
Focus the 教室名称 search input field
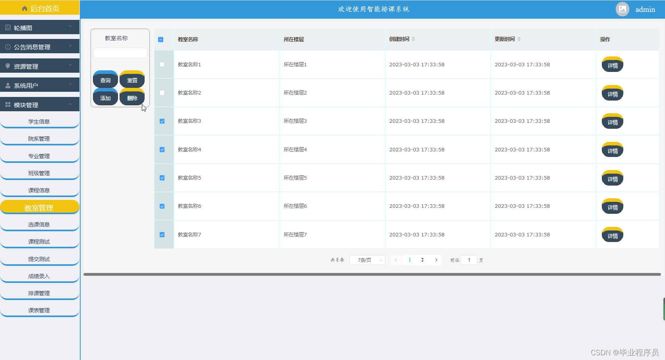(120, 53)
